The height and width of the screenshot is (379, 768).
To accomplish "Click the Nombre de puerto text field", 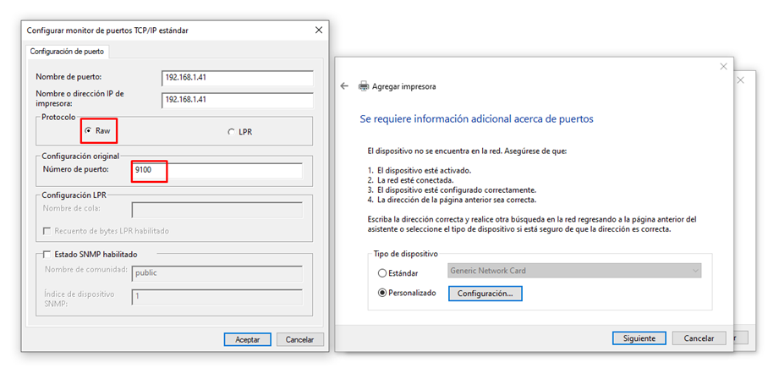I will [237, 78].
